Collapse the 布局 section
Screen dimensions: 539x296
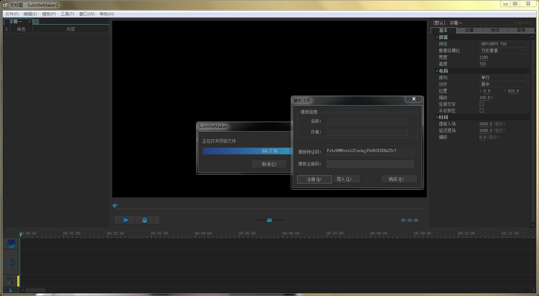pyautogui.click(x=437, y=71)
